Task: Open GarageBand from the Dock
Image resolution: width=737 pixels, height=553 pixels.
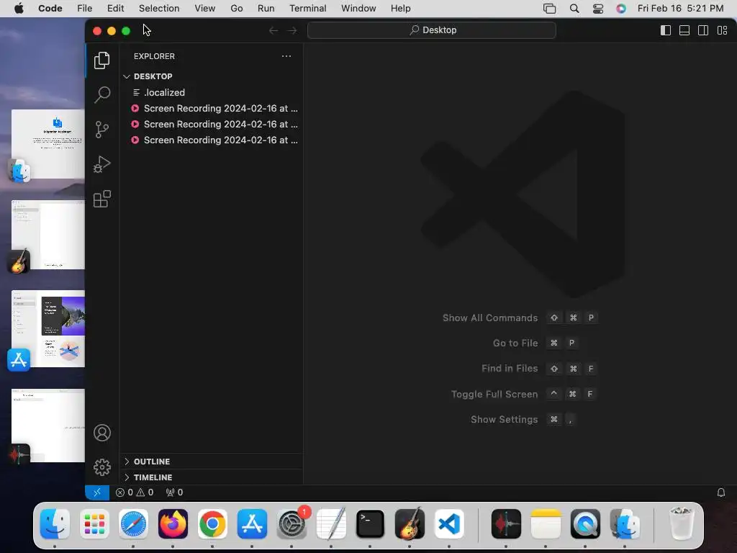Action: coord(410,524)
